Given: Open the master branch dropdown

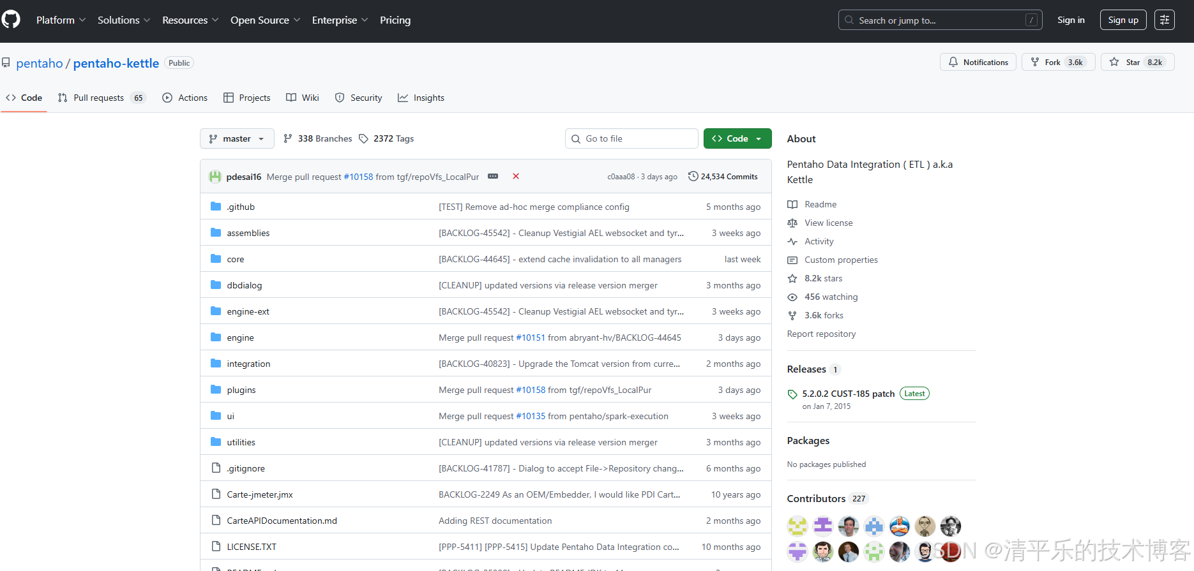Looking at the screenshot, I should tap(237, 138).
